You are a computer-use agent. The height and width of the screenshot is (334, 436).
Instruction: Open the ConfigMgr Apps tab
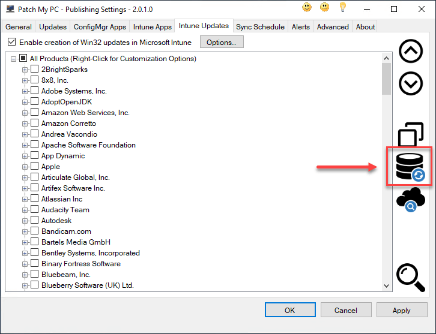click(100, 26)
